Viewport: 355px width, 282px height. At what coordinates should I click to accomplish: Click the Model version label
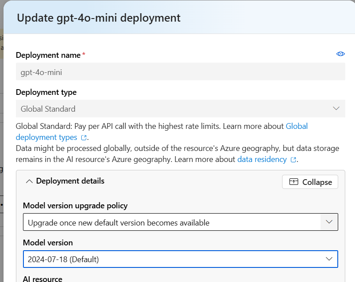coord(48,243)
